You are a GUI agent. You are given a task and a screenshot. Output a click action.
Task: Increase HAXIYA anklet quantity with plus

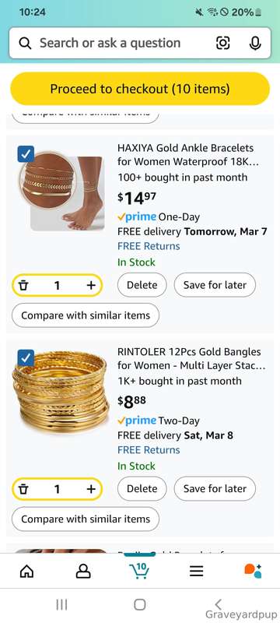(x=91, y=285)
